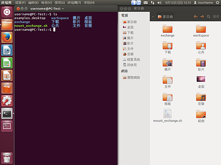Open the UserName user menu
The image size is (221, 165).
203,3
